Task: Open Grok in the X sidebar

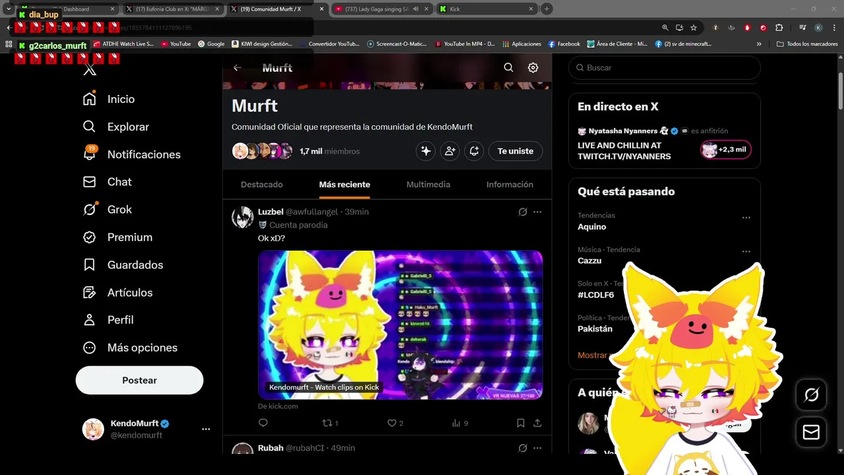Action: click(107, 210)
